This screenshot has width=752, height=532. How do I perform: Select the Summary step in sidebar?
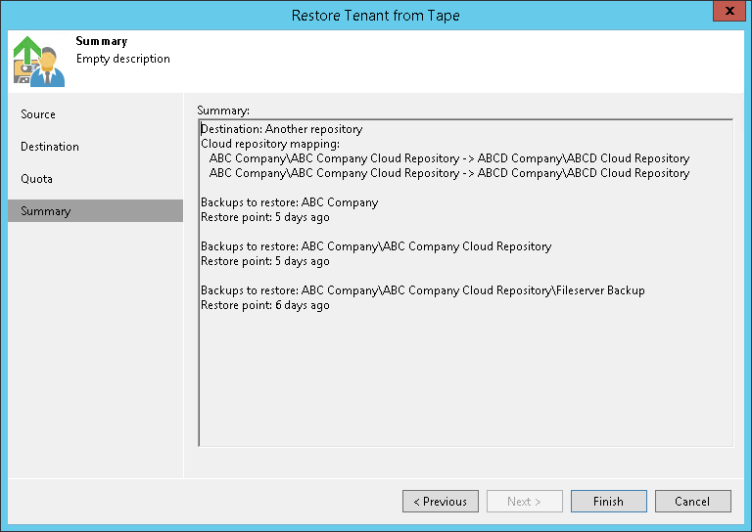46,211
